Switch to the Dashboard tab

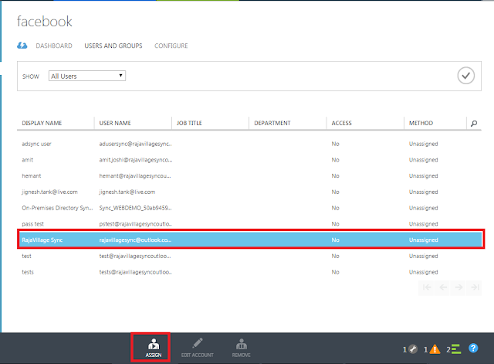pos(54,46)
